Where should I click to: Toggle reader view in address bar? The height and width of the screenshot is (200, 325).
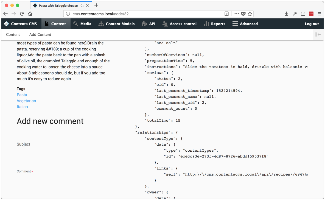pos(226,14)
